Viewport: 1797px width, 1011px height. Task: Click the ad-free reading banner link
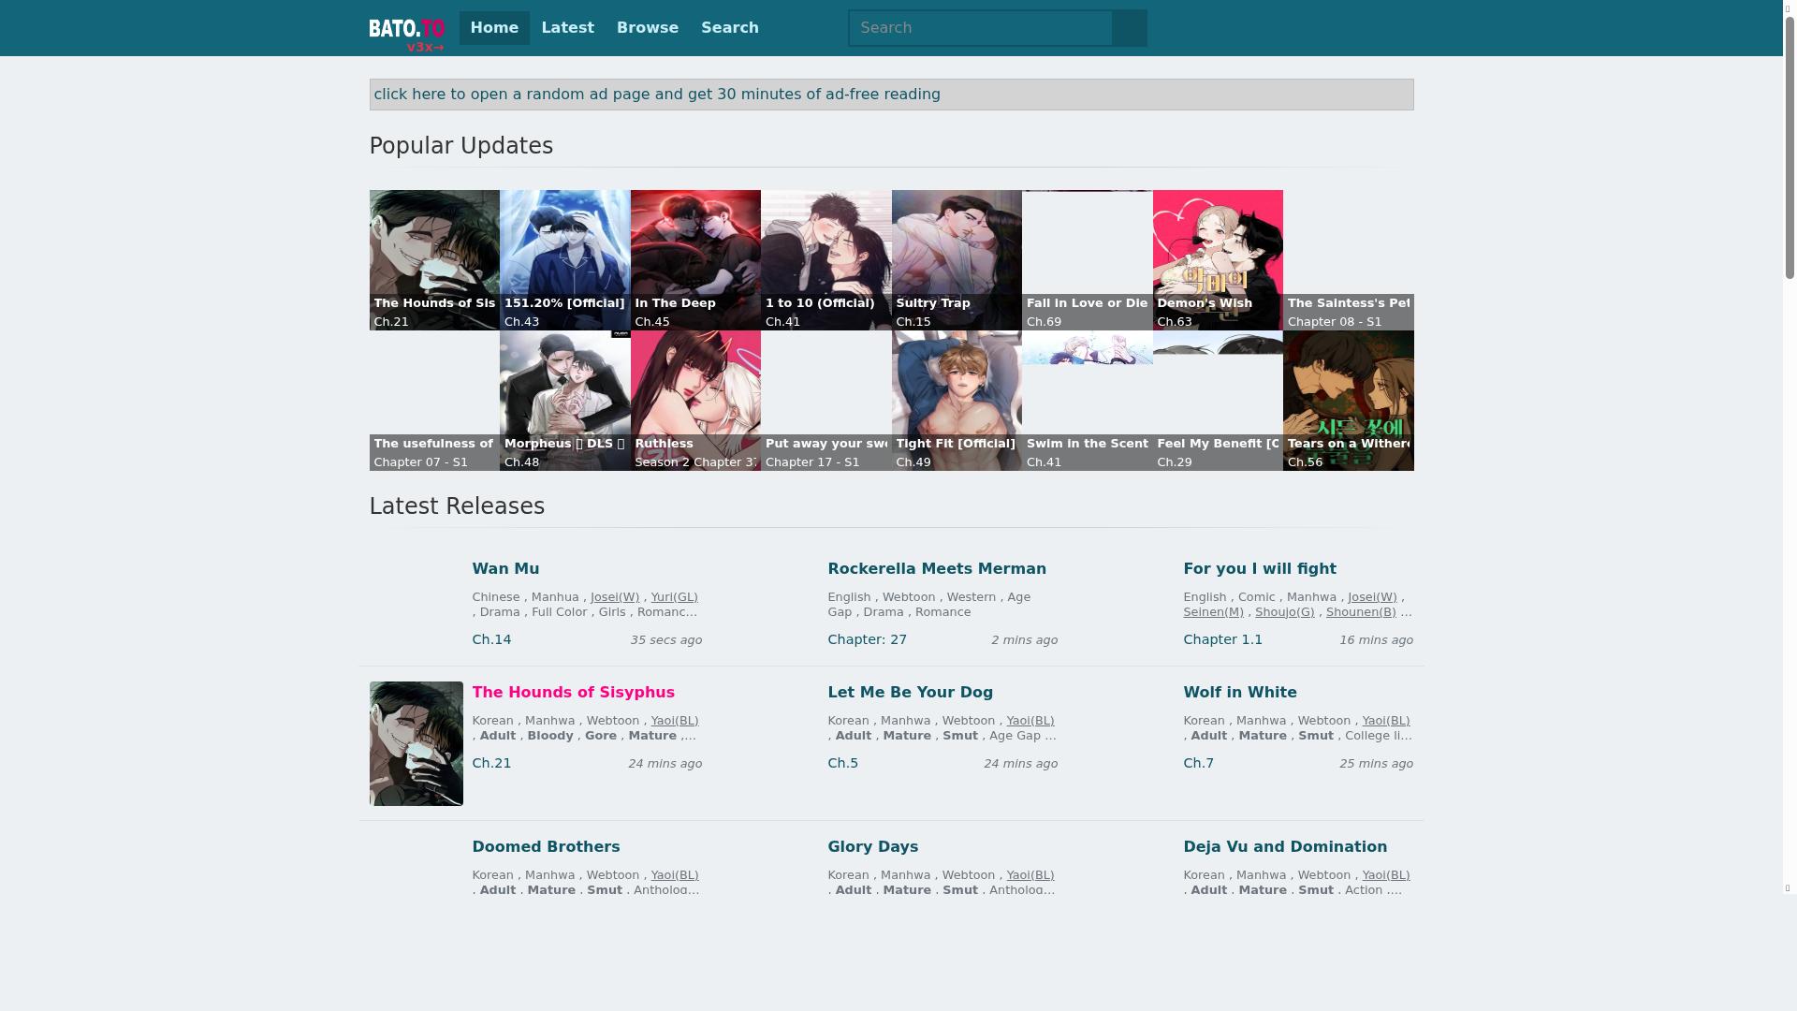656,95
